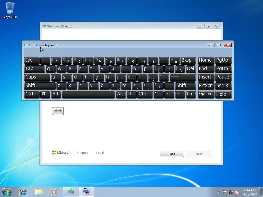
Task: Click the muted volume tray icon
Action: tap(237, 192)
